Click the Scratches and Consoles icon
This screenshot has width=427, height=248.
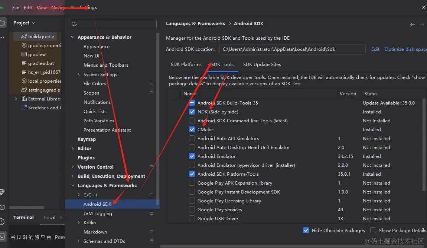click(x=24, y=108)
